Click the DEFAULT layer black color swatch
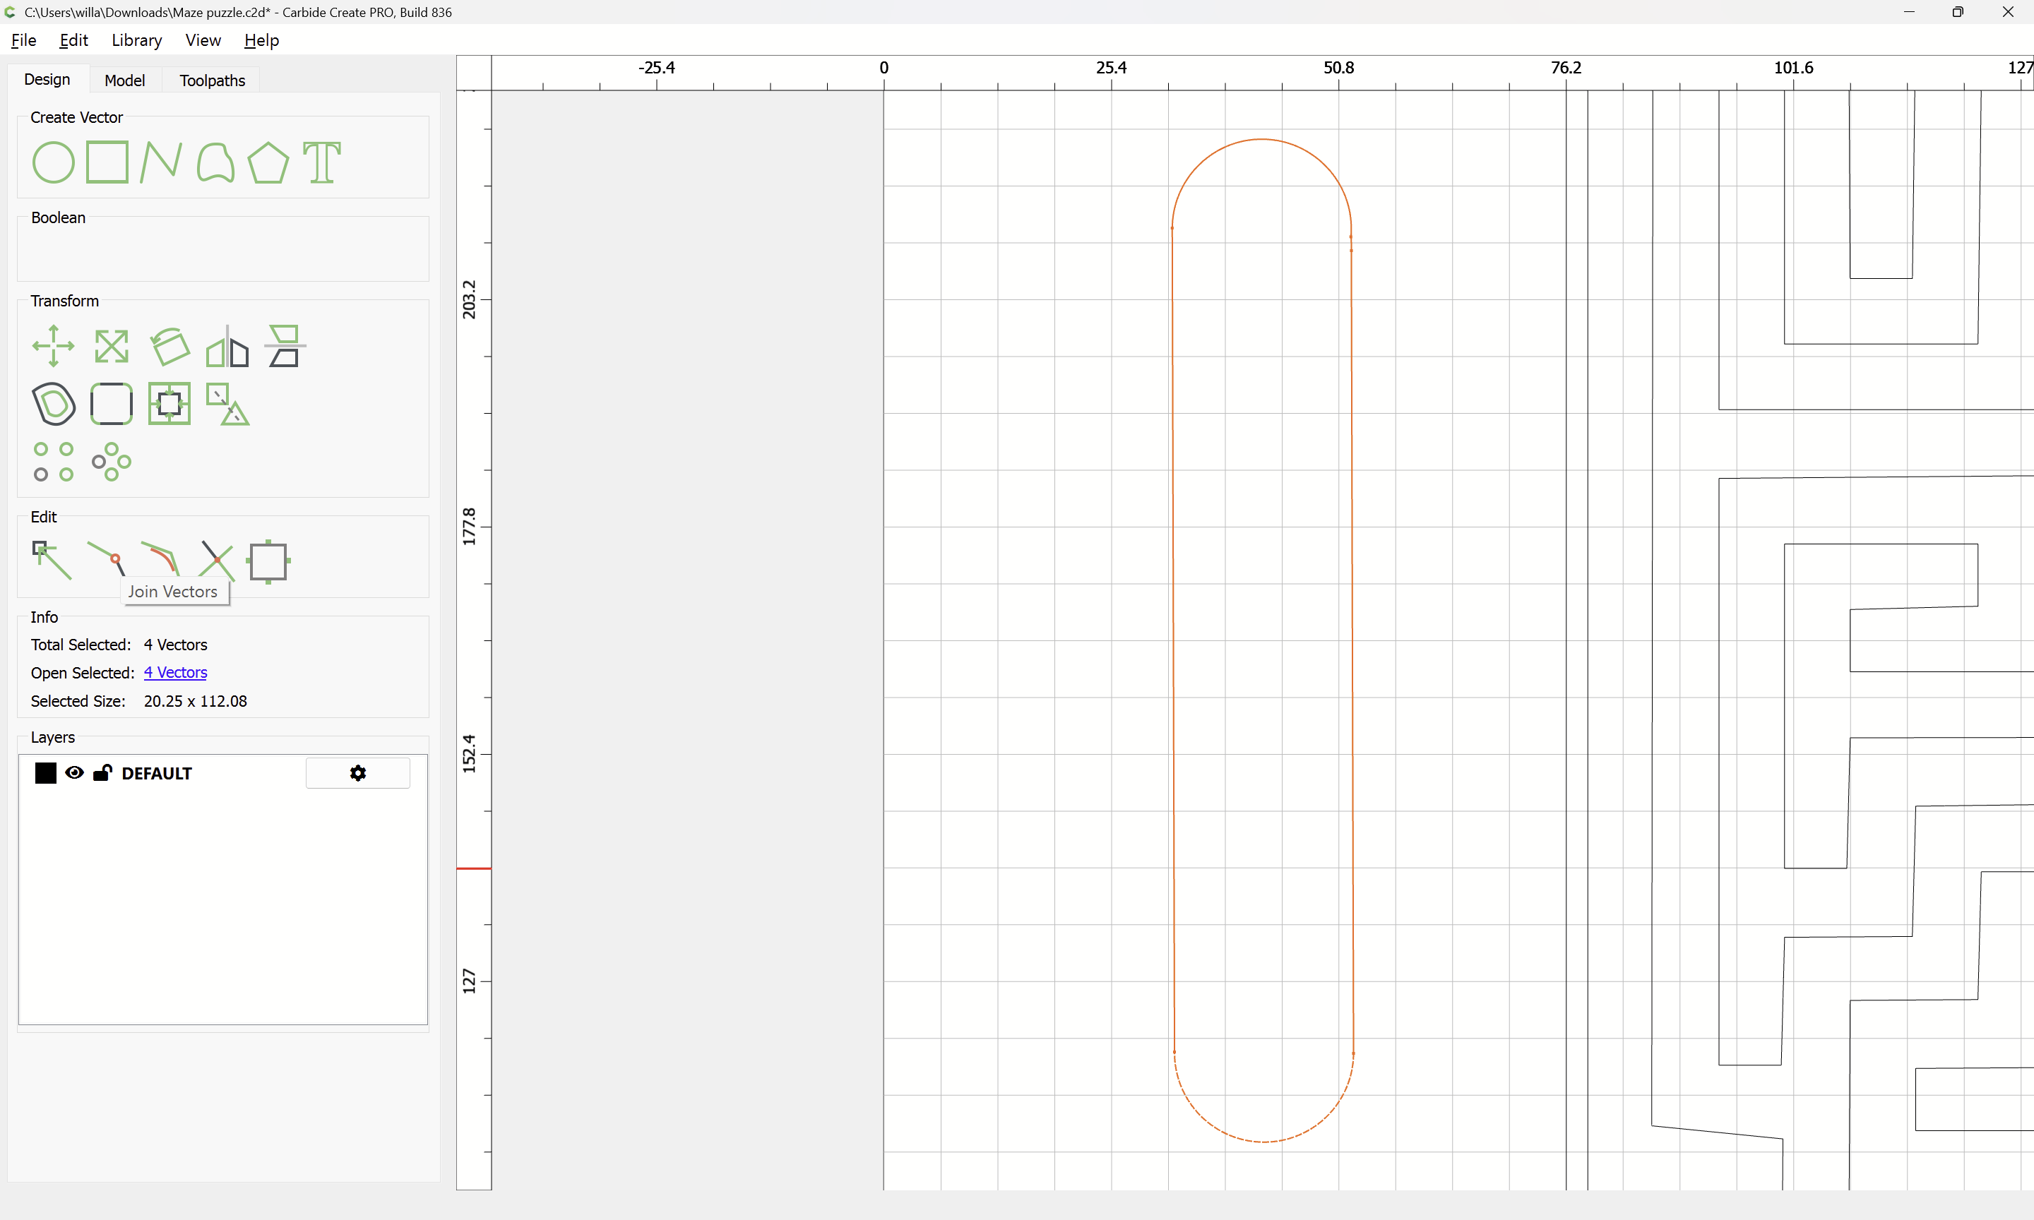Image resolution: width=2034 pixels, height=1220 pixels. tap(45, 773)
